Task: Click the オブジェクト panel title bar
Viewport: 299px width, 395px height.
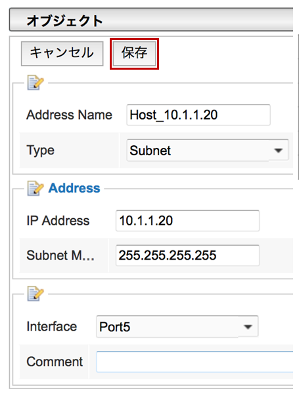Action: click(x=151, y=20)
